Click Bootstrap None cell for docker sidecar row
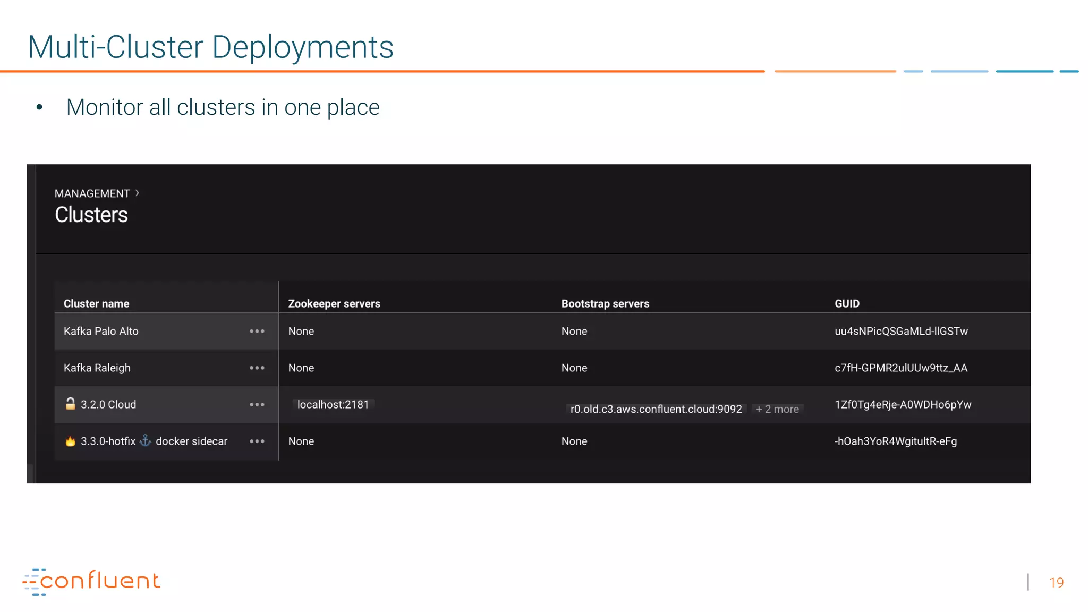The image size is (1088, 612). point(574,441)
